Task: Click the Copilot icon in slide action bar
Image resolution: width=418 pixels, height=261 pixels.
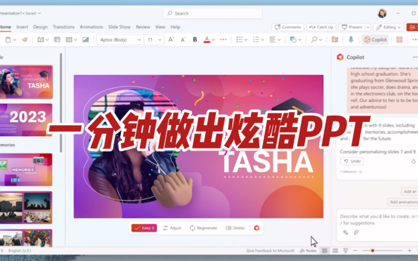Action: [x=257, y=228]
